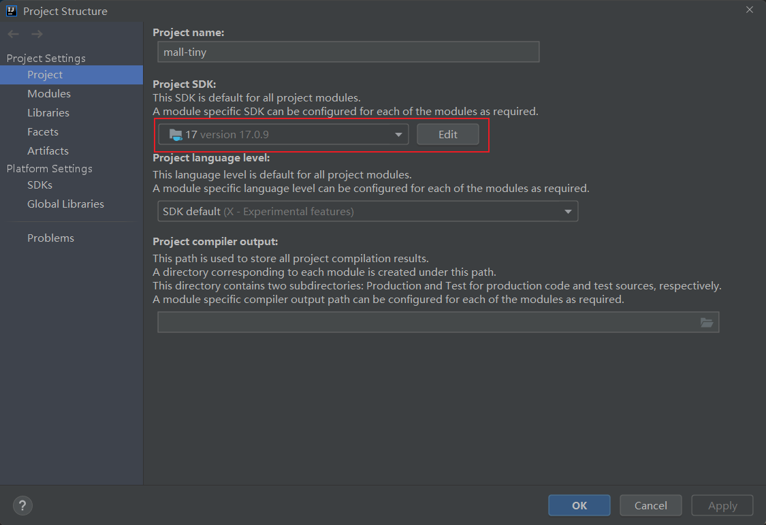This screenshot has width=766, height=525.
Task: Click the Project name text field
Action: pos(348,52)
